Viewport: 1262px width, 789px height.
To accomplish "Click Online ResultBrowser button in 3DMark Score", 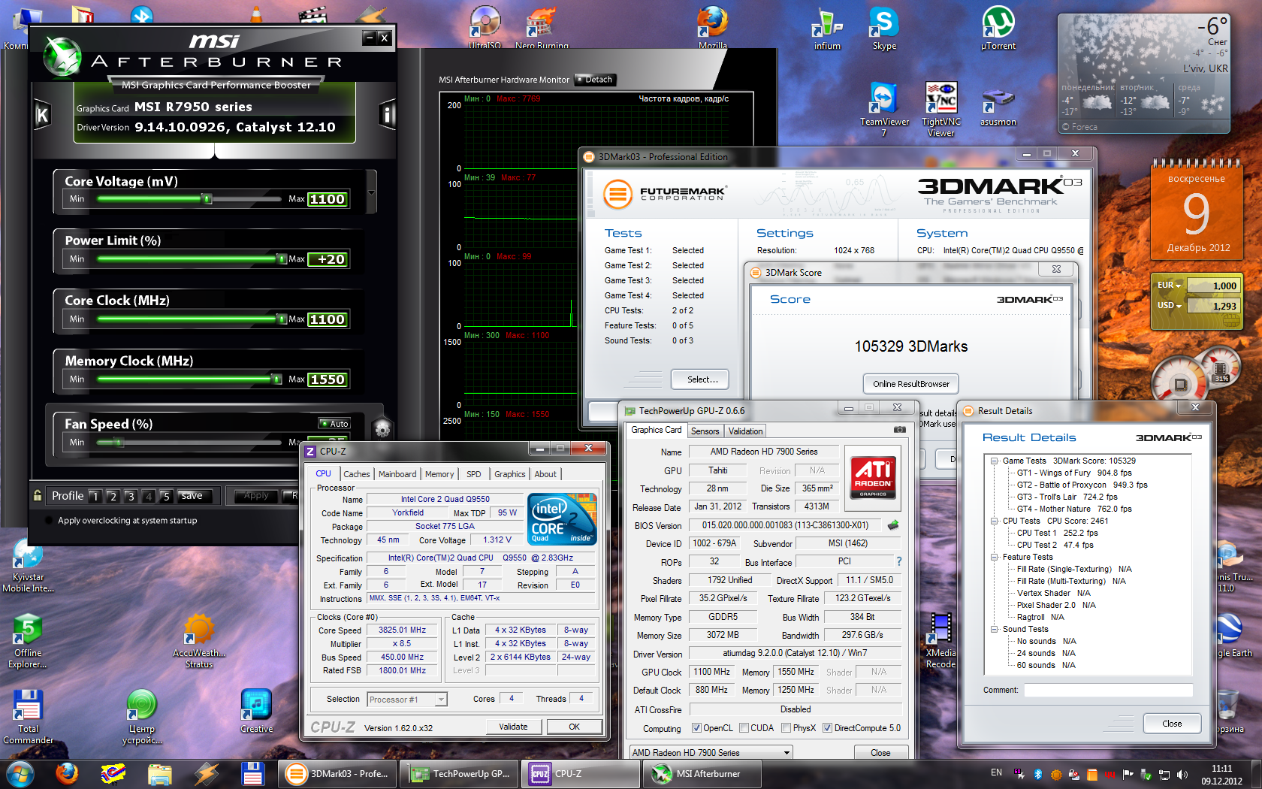I will coord(911,384).
